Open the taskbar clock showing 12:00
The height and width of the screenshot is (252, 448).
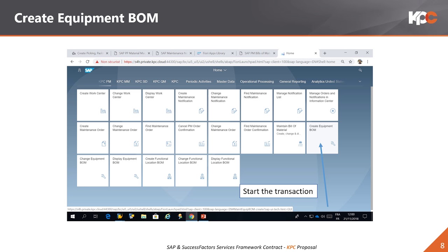click(x=351, y=216)
